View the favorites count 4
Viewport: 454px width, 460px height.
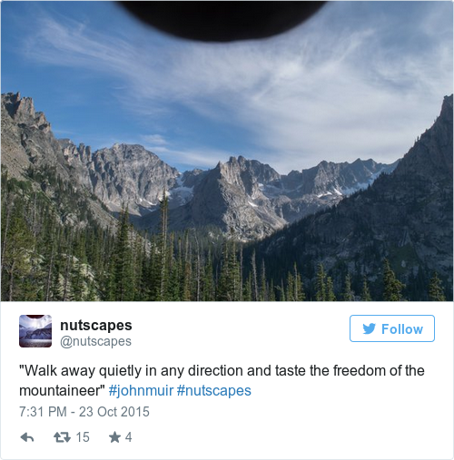(128, 437)
